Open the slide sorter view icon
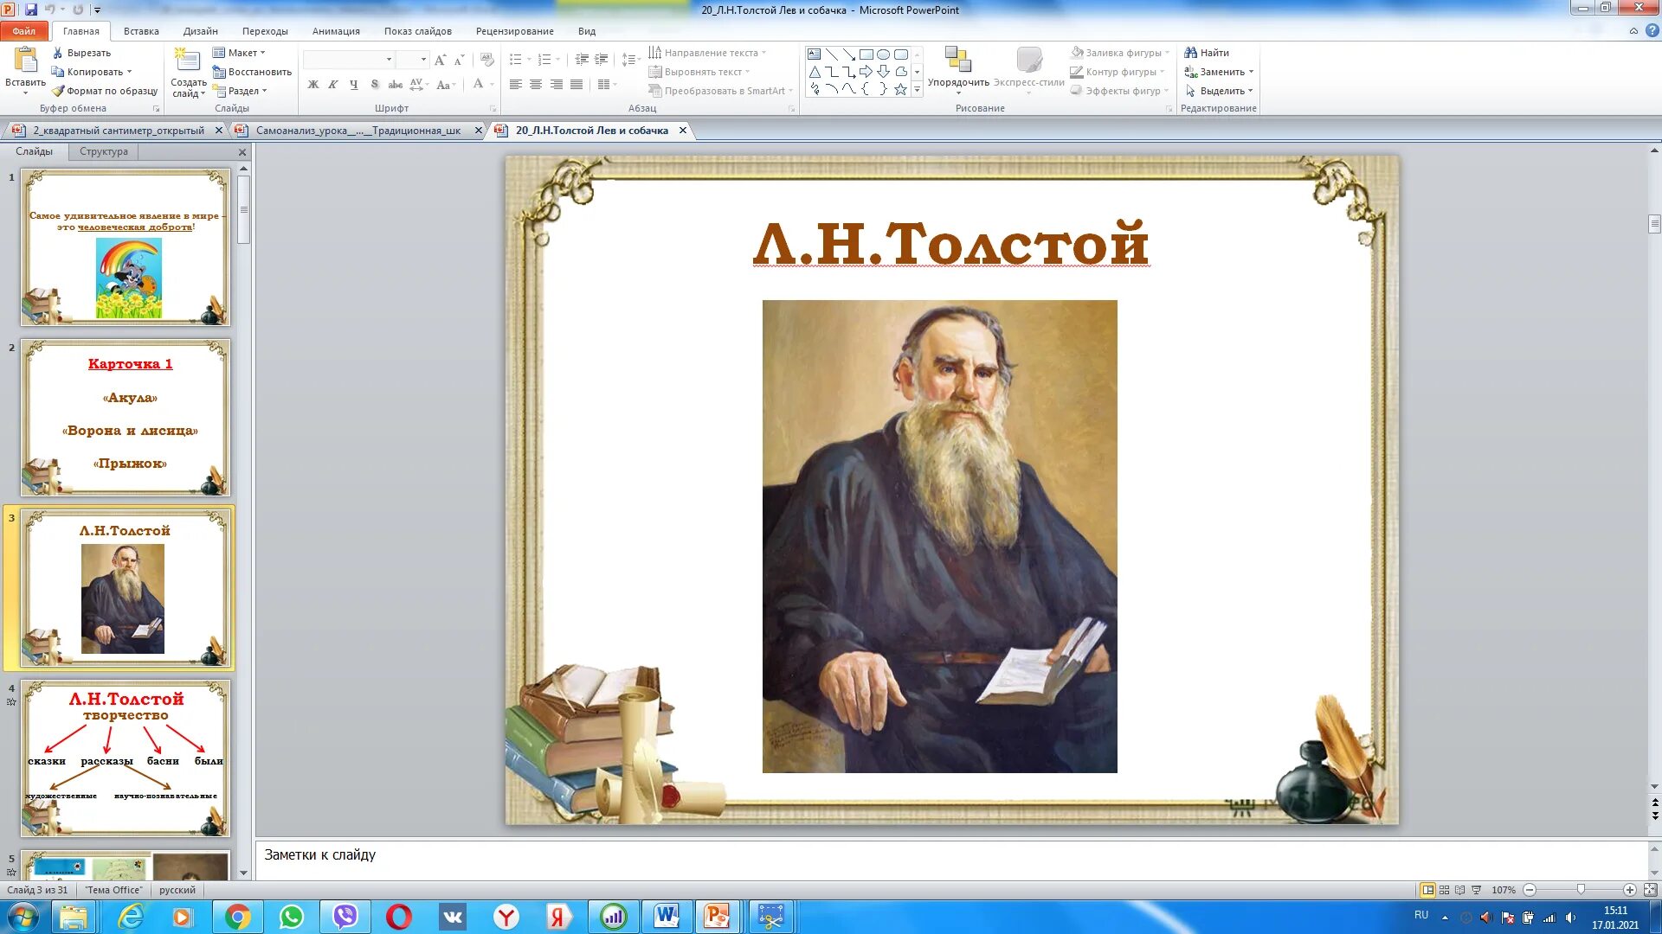 [x=1444, y=890]
